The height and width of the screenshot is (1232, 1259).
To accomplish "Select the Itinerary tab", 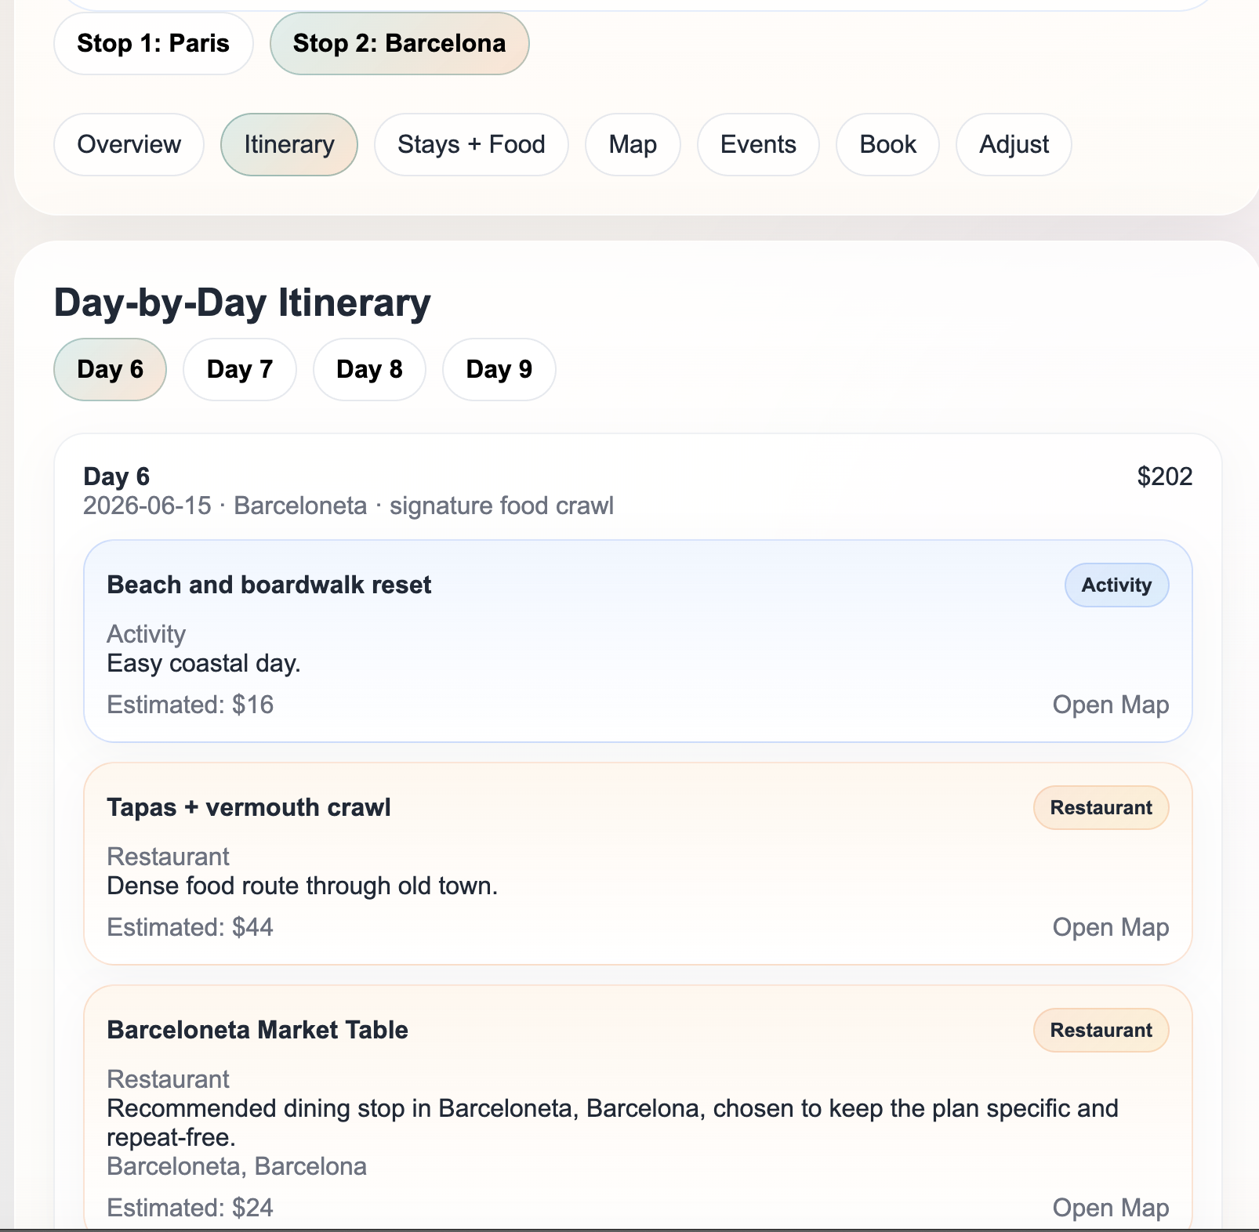I will point(288,144).
